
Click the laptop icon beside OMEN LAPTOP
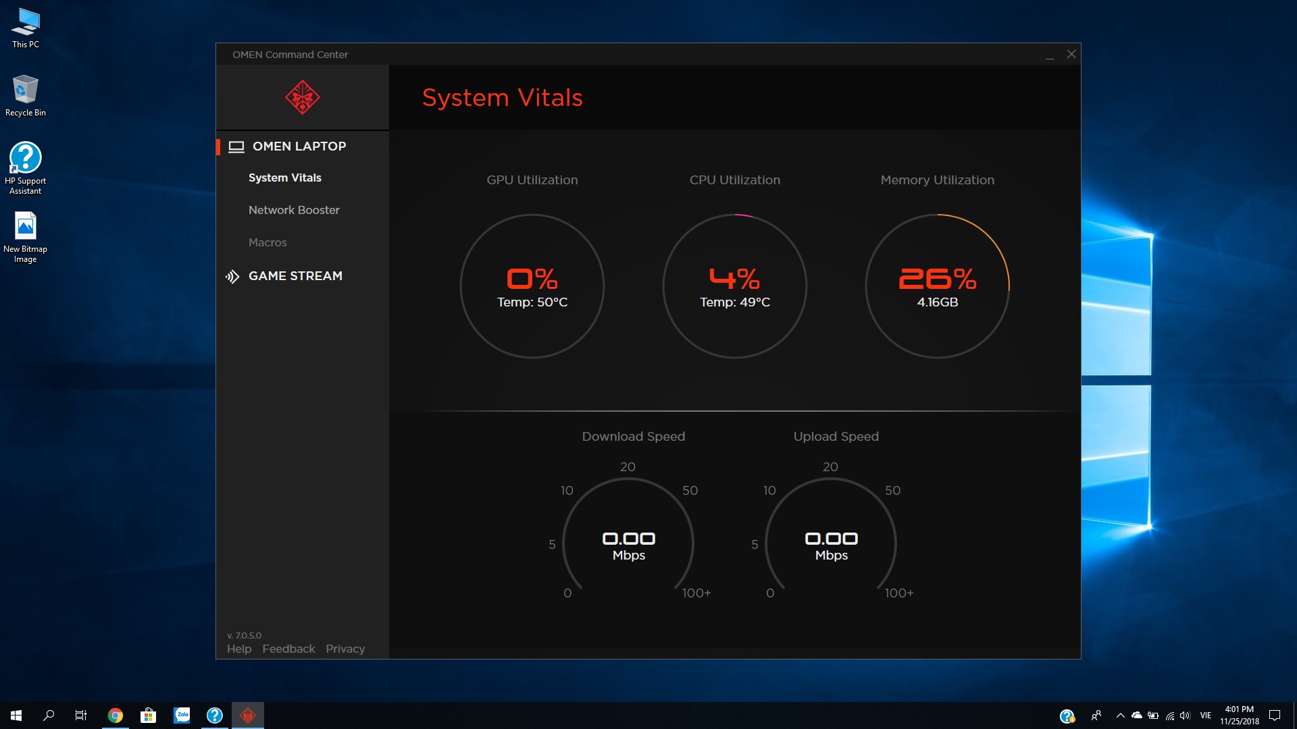pos(236,146)
